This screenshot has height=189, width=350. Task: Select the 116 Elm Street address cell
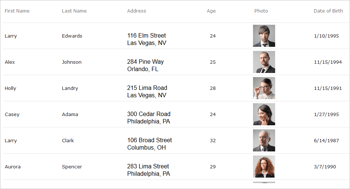(147, 39)
